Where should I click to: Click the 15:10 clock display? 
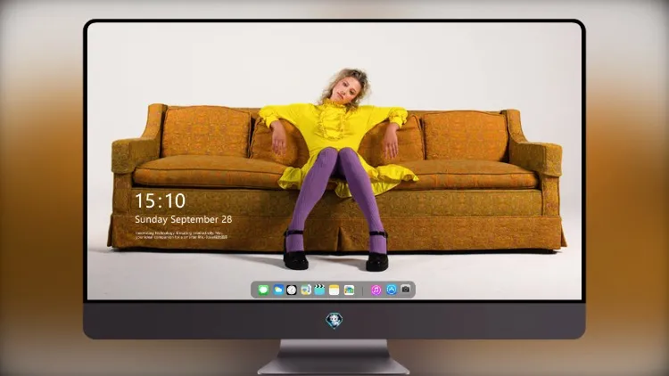click(161, 200)
